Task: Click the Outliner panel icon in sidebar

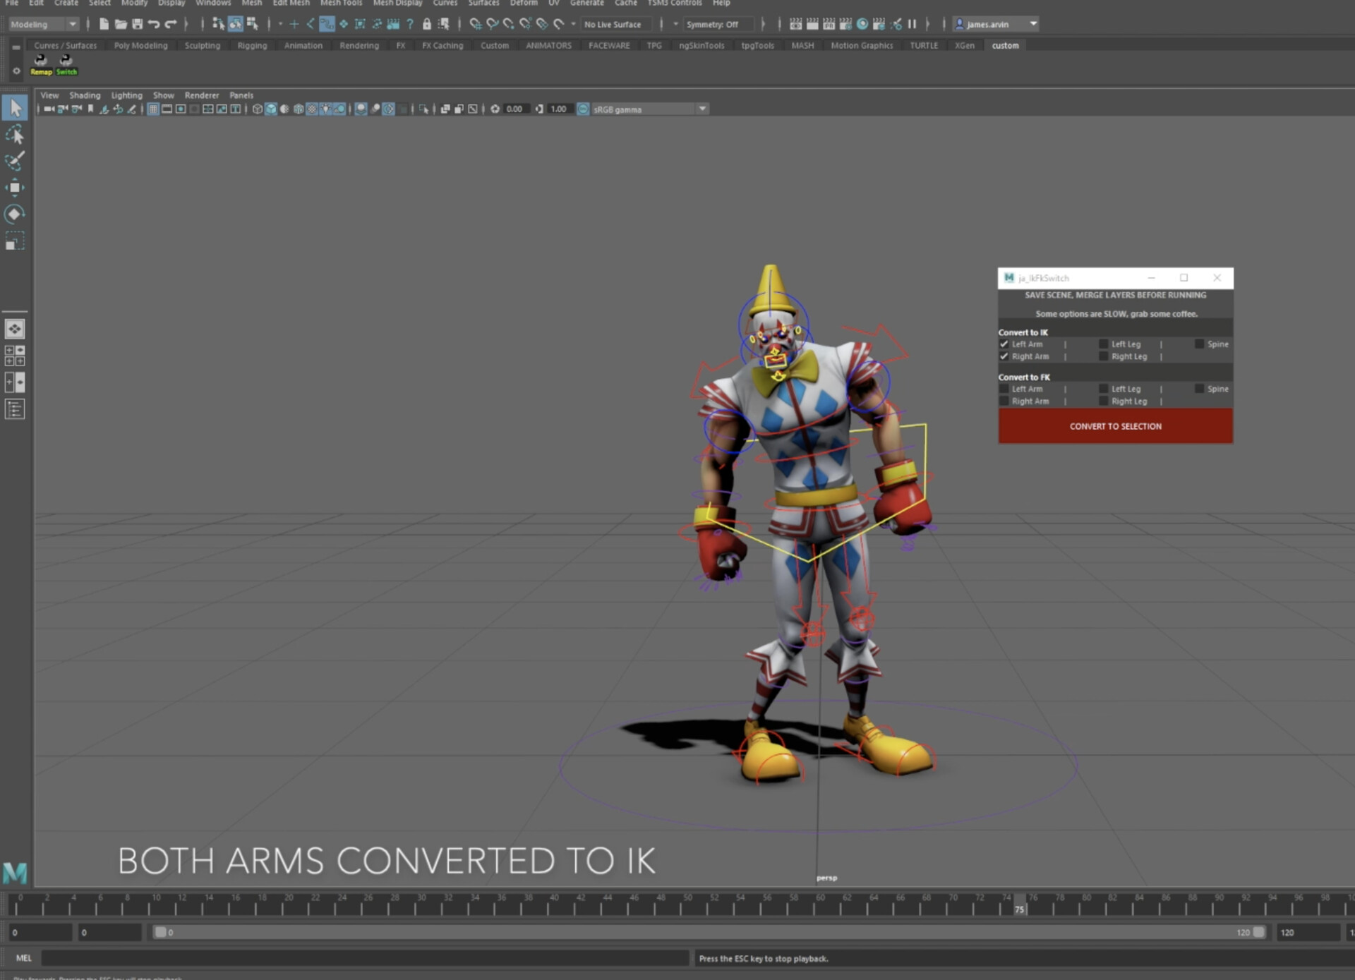Action: pos(15,409)
